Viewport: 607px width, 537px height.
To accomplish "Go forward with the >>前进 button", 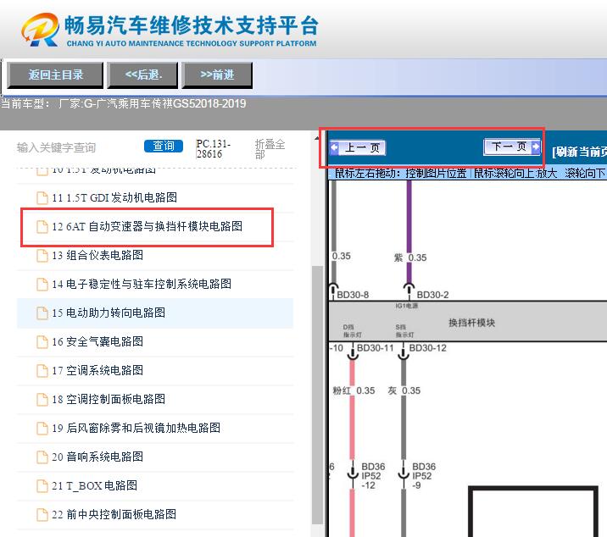I will [x=217, y=75].
